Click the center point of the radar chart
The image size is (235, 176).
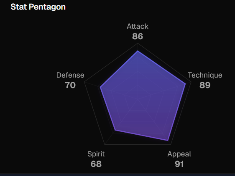coord(138,99)
